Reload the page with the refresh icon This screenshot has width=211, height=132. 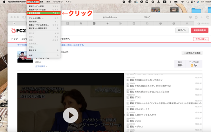(149, 17)
